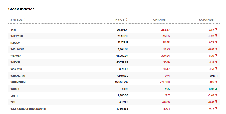The width and height of the screenshot is (226, 114).
Task: Open the *HSI index link
Action: [x=13, y=30]
